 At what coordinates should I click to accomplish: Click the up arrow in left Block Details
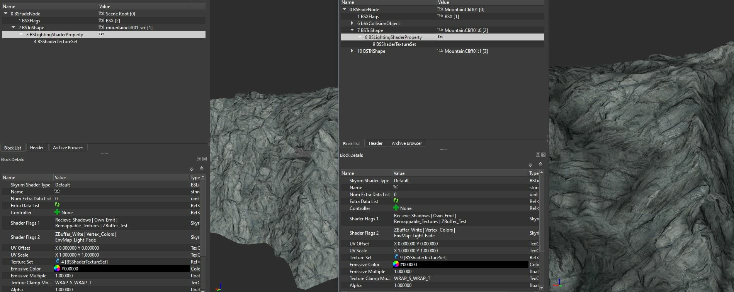[201, 168]
